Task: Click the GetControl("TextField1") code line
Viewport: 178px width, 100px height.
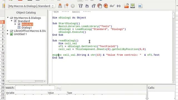Action: [88, 46]
